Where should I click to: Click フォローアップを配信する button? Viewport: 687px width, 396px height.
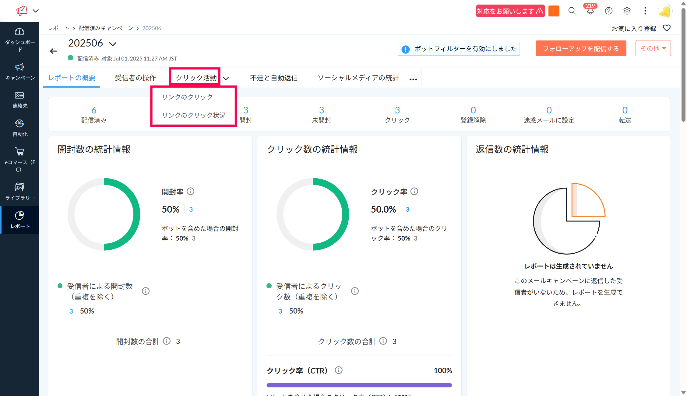pyautogui.click(x=581, y=49)
